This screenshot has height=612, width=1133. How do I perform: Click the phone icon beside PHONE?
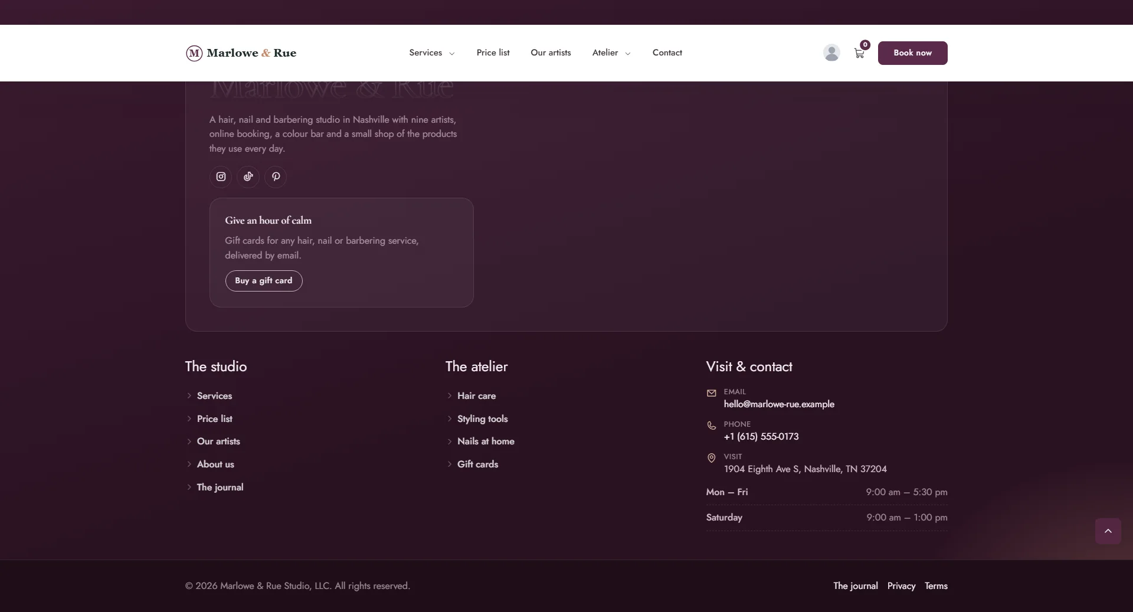[x=712, y=426]
